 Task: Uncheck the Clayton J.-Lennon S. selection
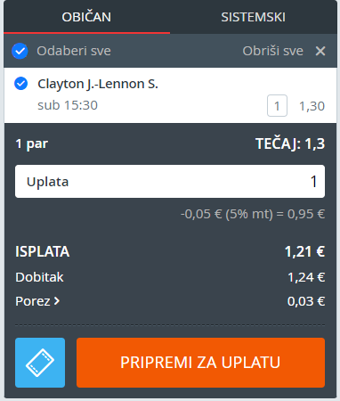[x=21, y=84]
